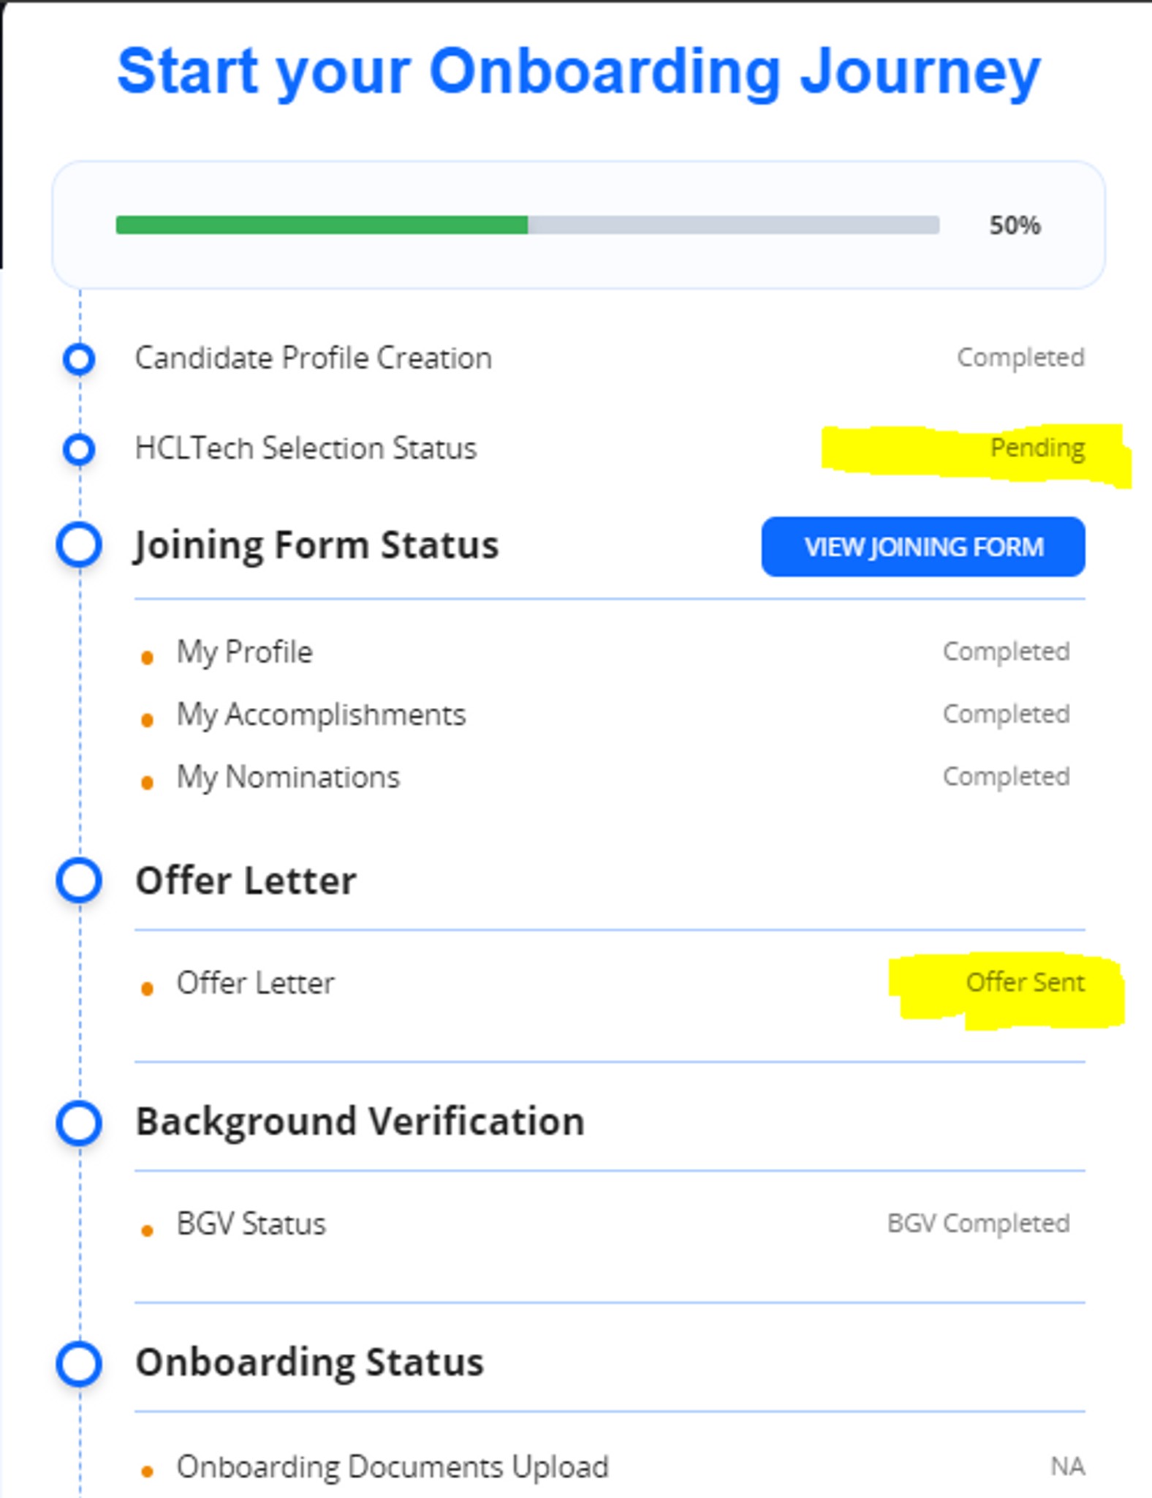The image size is (1152, 1498).
Task: Open the My Accomplishments item
Action: pos(321,715)
